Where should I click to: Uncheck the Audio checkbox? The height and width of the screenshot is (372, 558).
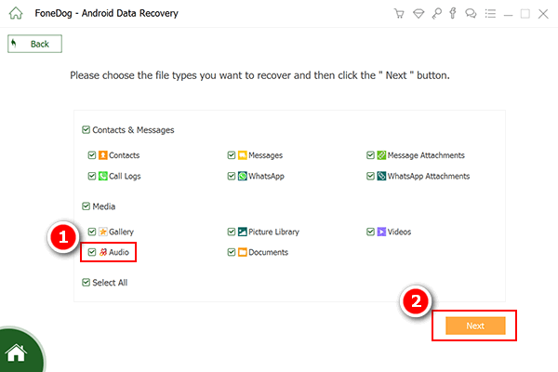[x=92, y=252]
